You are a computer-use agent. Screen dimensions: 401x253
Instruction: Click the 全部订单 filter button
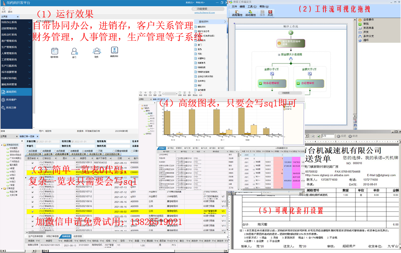click(48, 154)
